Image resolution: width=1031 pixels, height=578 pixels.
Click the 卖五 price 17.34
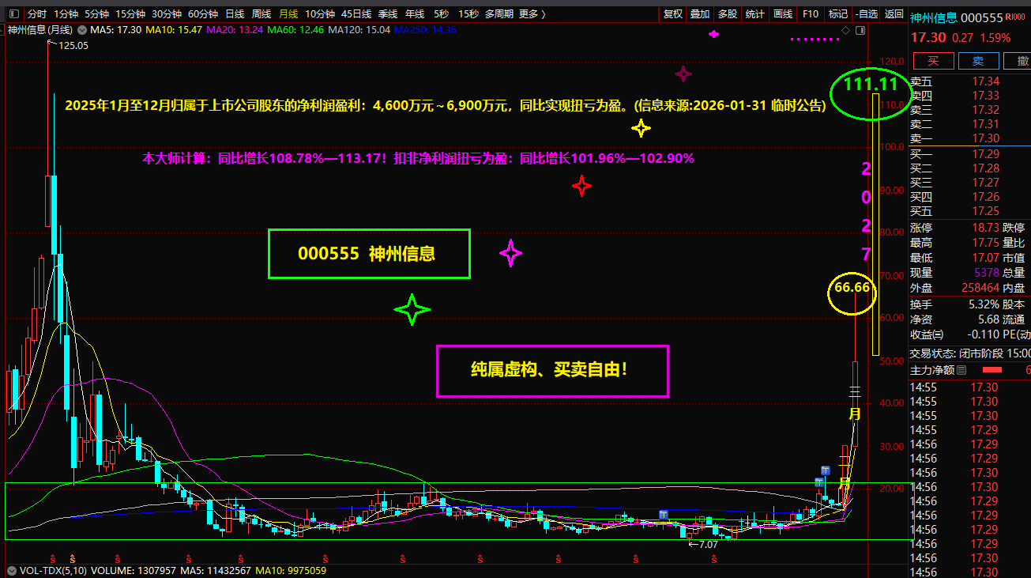coord(985,81)
